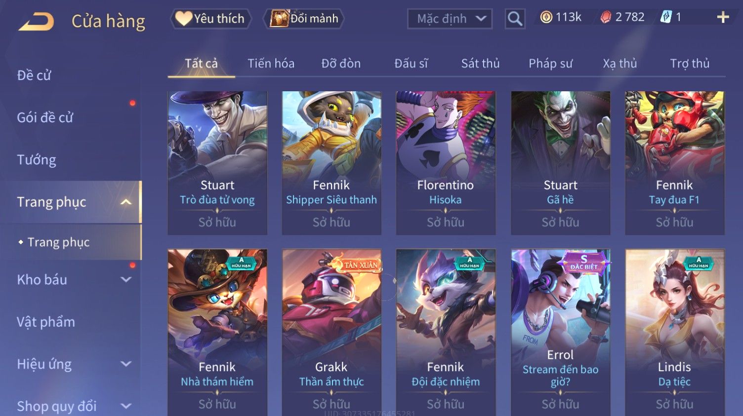
Task: Click the red gem currency icon
Action: coord(606,17)
